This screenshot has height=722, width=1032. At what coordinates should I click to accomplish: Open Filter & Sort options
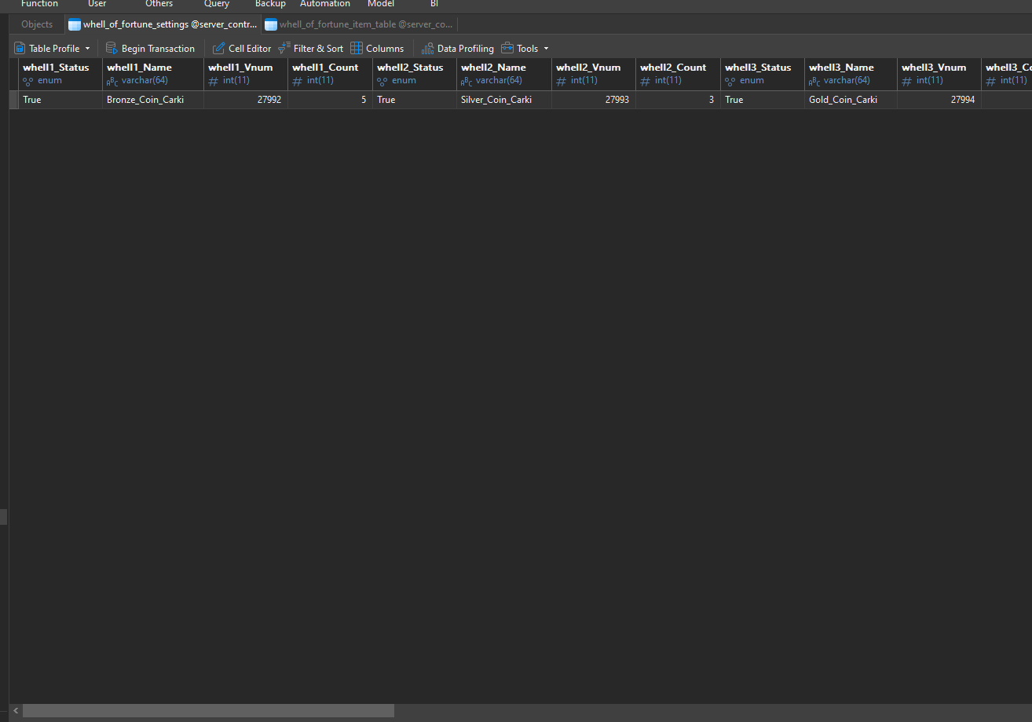311,49
